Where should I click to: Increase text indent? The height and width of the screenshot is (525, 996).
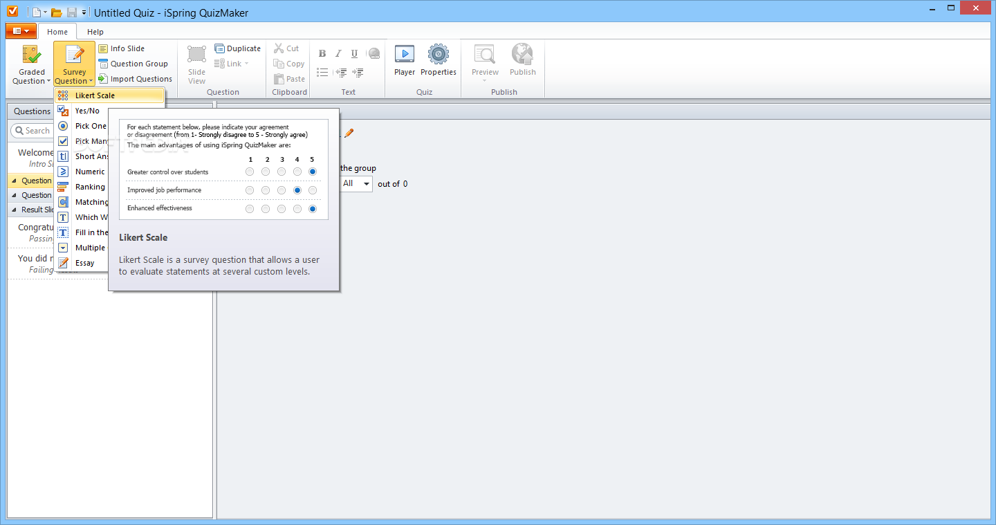(358, 72)
